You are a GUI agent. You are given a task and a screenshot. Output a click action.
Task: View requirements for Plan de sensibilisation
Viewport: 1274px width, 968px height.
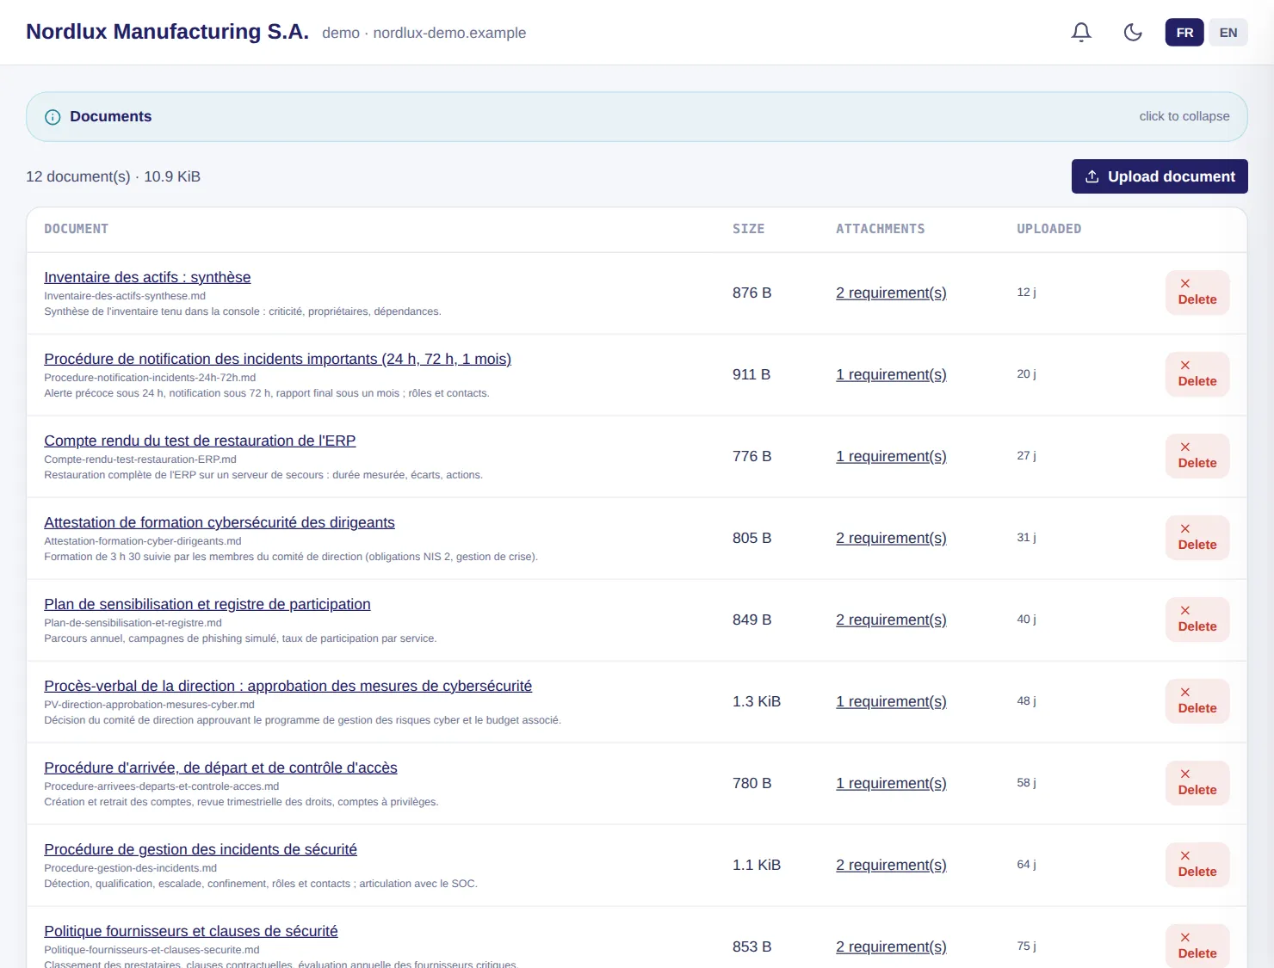(891, 620)
